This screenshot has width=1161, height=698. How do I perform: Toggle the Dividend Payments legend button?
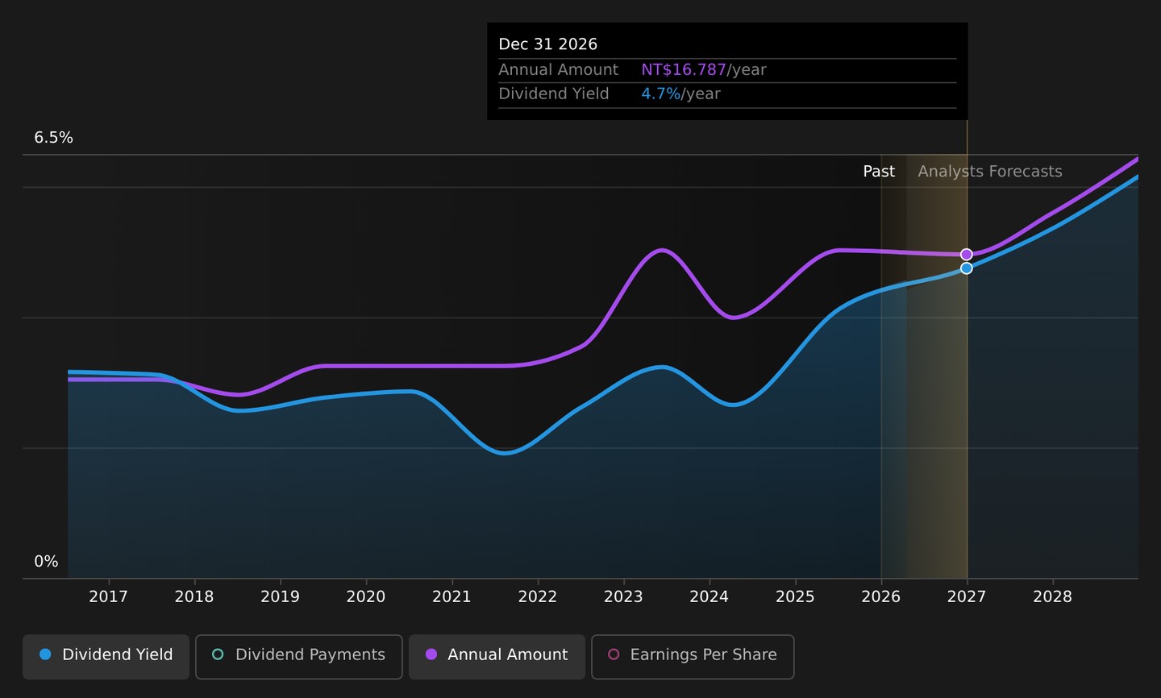tap(298, 656)
